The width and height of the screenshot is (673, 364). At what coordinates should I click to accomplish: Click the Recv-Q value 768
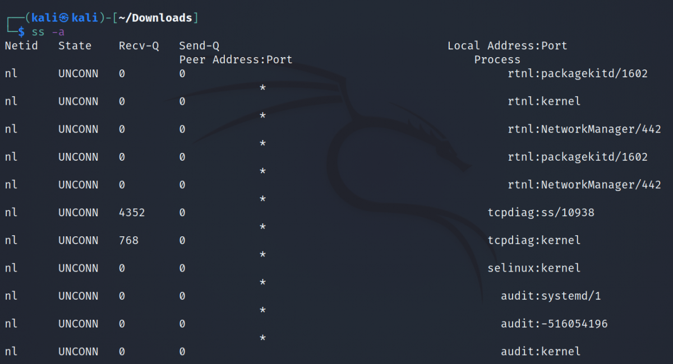[x=128, y=240]
